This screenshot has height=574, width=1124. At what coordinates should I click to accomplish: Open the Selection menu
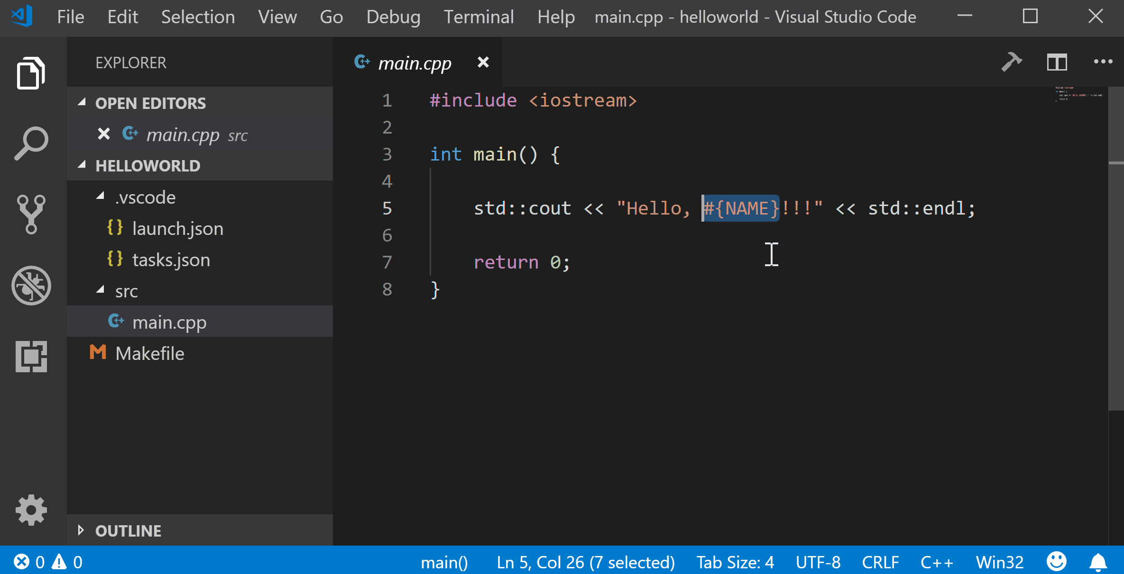point(198,17)
